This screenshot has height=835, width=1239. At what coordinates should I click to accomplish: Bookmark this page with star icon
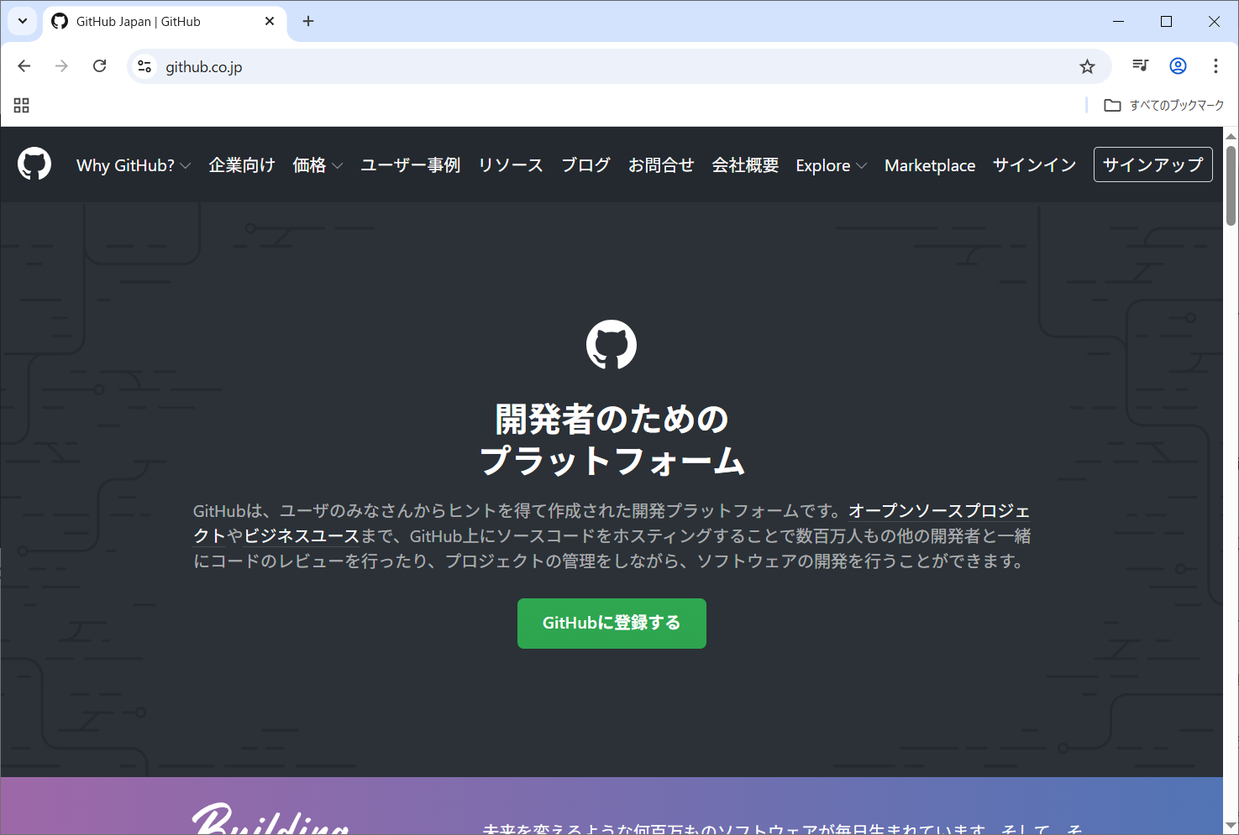pyautogui.click(x=1087, y=66)
